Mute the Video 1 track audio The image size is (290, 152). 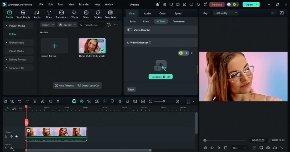click(11, 136)
